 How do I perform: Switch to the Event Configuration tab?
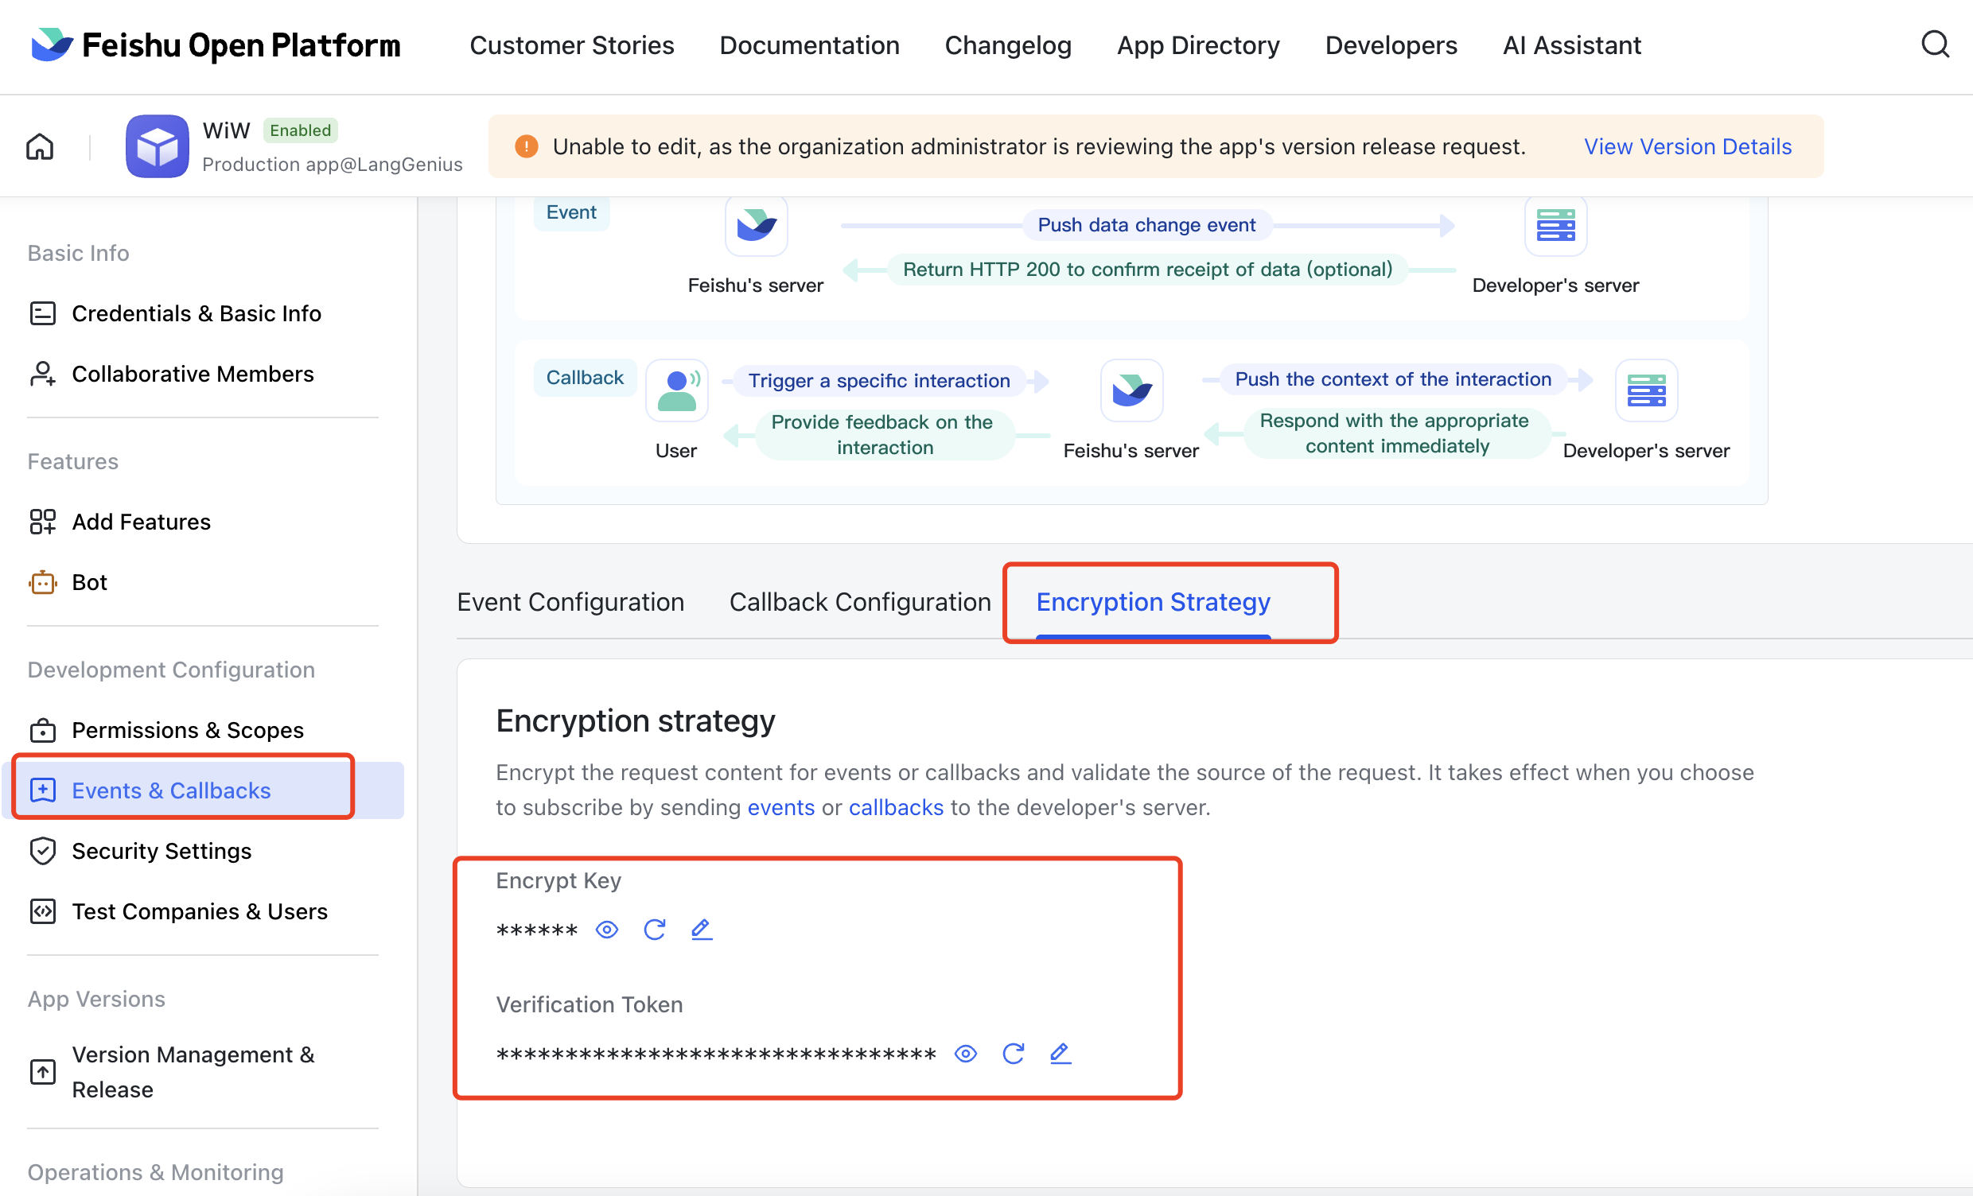pyautogui.click(x=570, y=602)
